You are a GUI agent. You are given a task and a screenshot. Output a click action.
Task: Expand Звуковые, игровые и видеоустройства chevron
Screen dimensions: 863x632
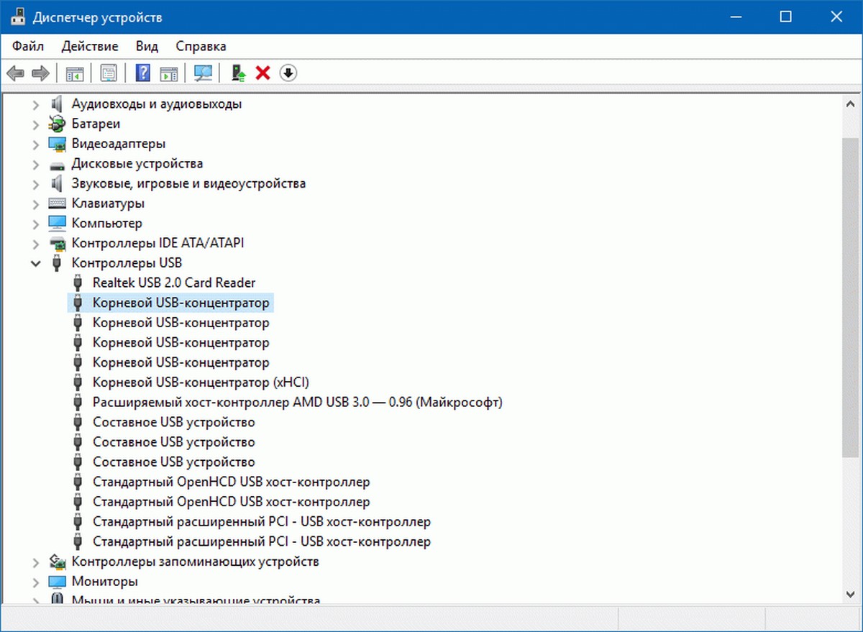pyautogui.click(x=35, y=183)
